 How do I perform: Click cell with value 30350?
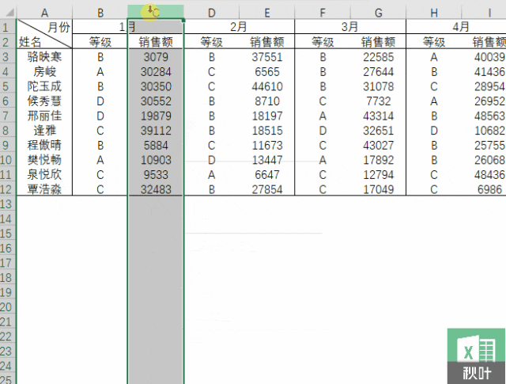[x=156, y=86]
